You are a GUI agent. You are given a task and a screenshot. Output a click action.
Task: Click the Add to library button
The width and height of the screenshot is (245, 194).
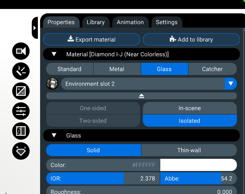coord(191,39)
